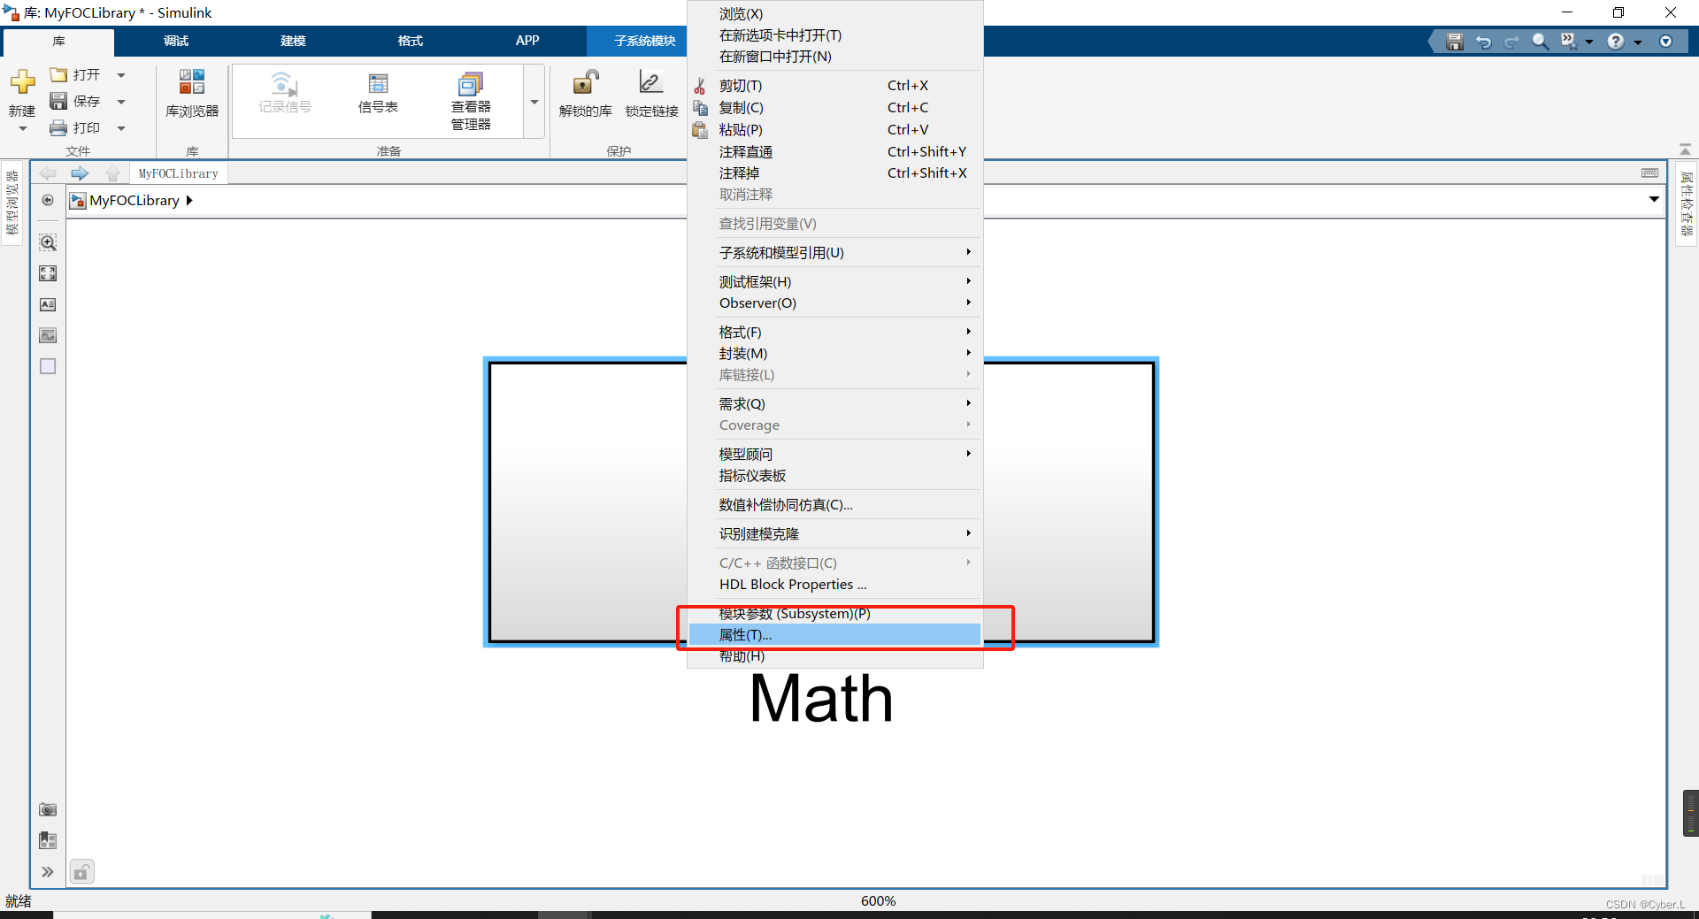
Task: Click the zoom magnifier palette icon
Action: (x=48, y=242)
